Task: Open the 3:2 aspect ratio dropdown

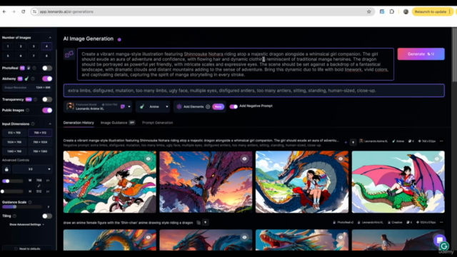Action: (x=32, y=169)
